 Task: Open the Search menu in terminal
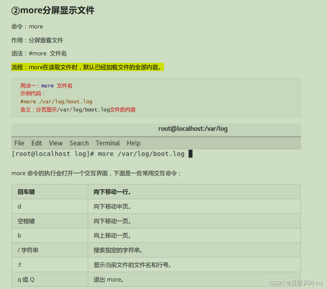[x=79, y=143]
